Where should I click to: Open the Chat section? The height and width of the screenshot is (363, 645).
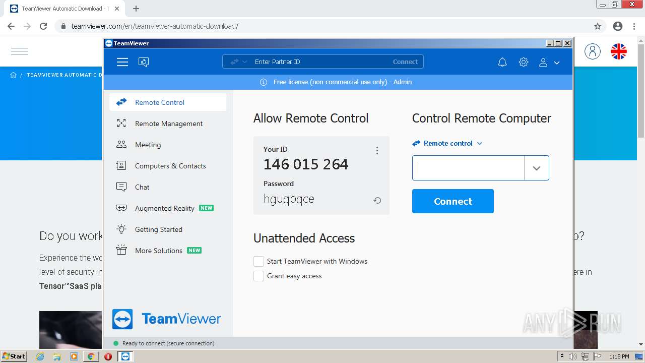[x=168, y=187]
